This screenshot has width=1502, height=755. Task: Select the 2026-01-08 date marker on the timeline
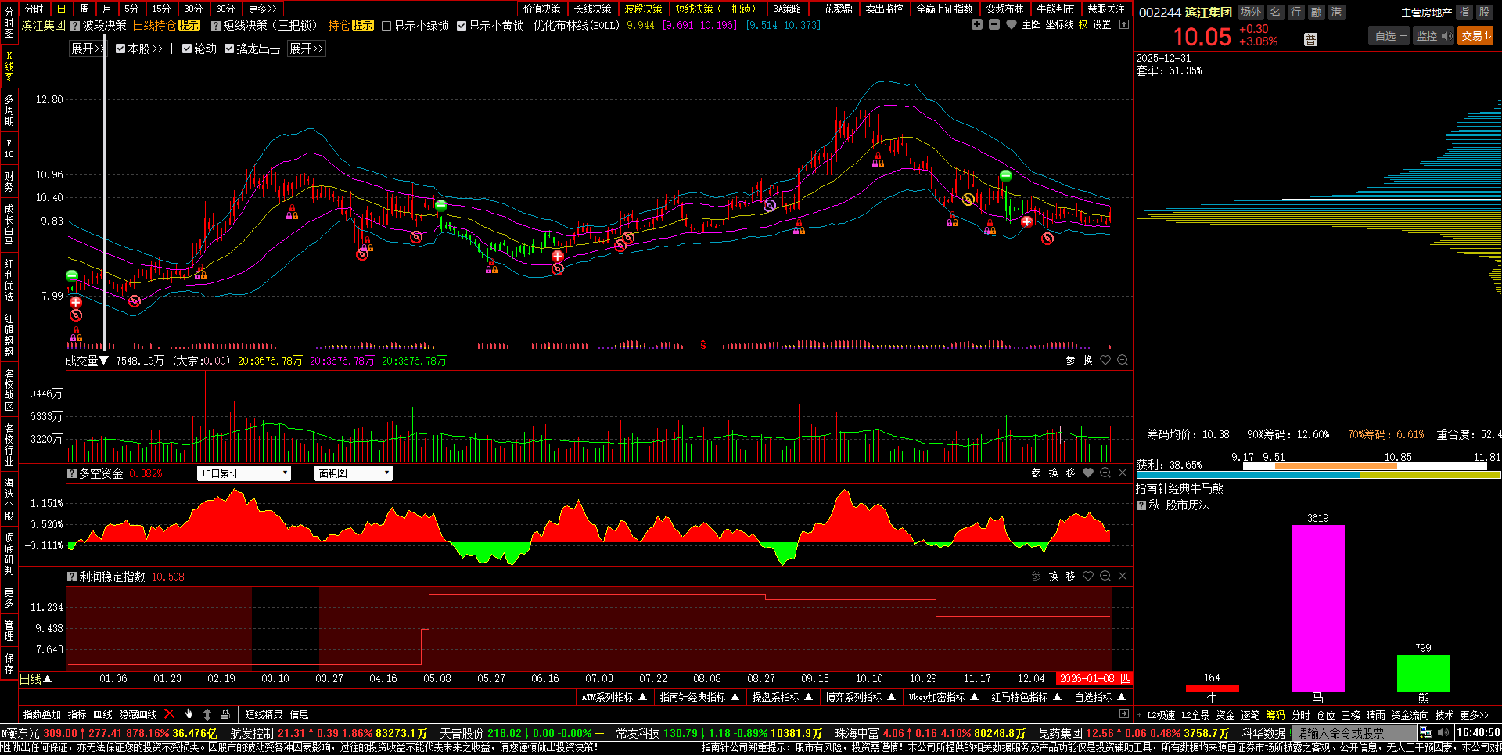(1094, 678)
